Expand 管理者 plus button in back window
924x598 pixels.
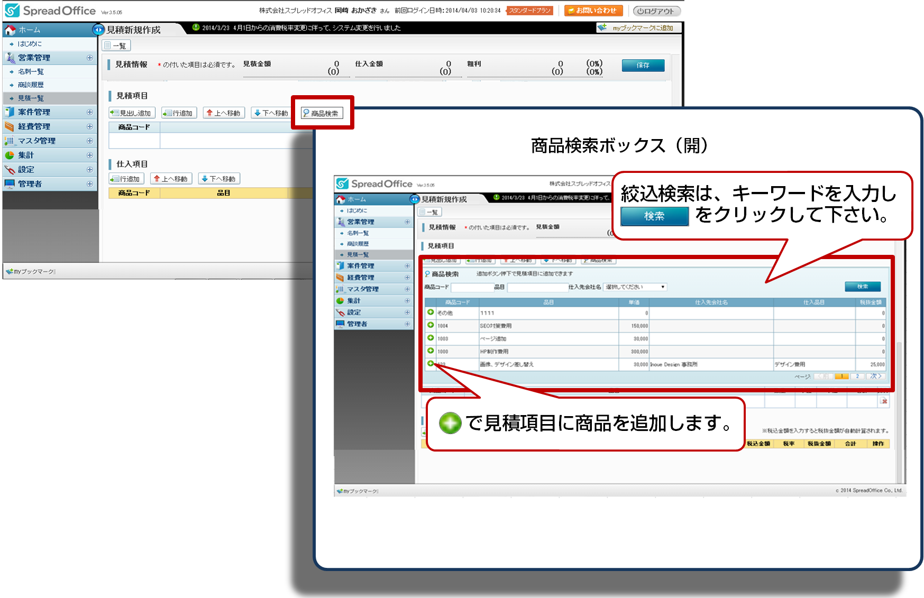click(x=89, y=184)
